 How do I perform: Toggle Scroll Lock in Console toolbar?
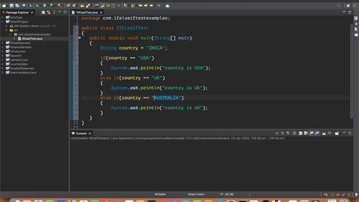coord(301,133)
